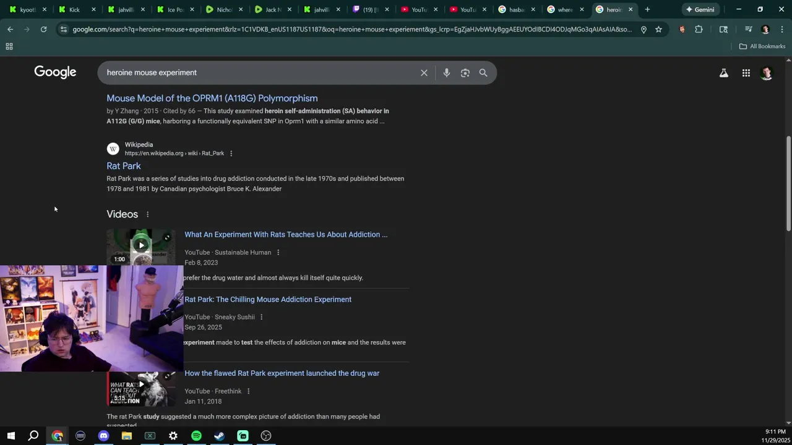Click the browser address bar URL

click(353, 29)
